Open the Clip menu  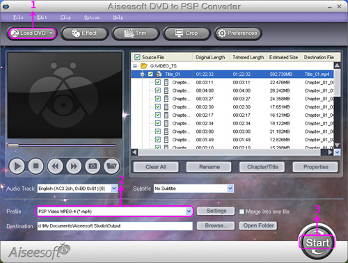65,17
